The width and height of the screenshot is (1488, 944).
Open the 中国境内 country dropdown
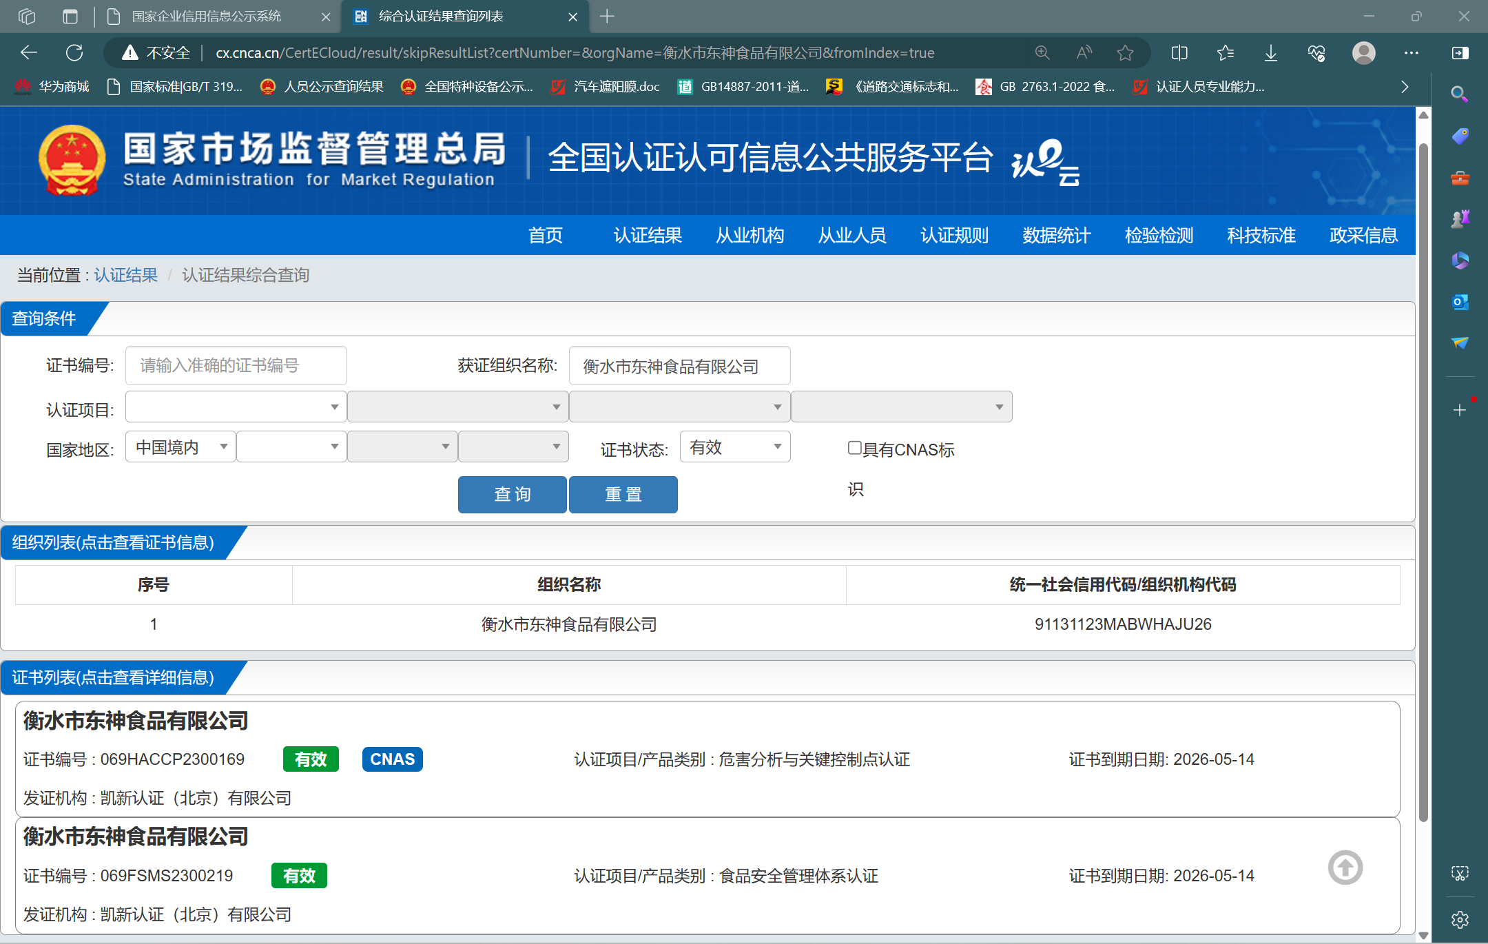[180, 447]
